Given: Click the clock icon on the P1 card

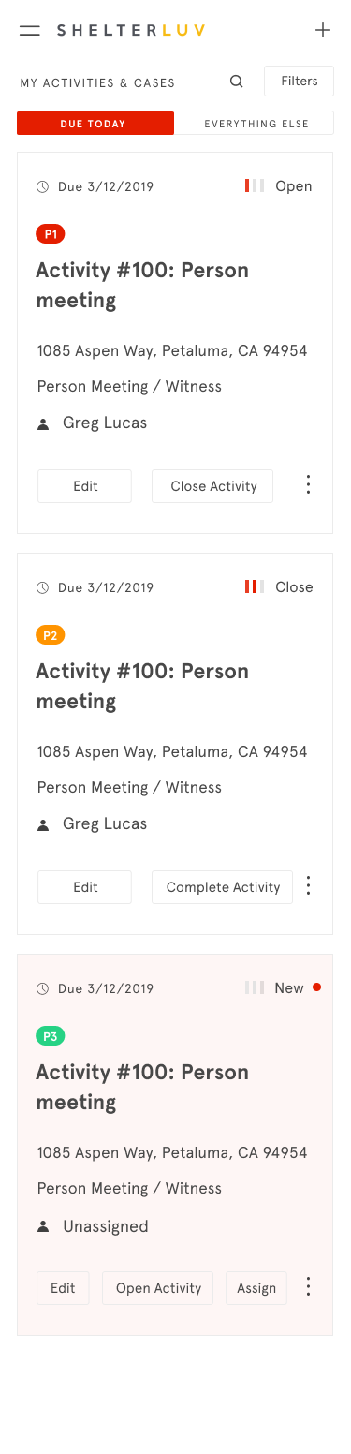Looking at the screenshot, I should [42, 187].
